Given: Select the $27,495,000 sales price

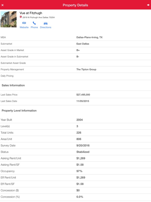Looking at the screenshot, I should 83,95.
